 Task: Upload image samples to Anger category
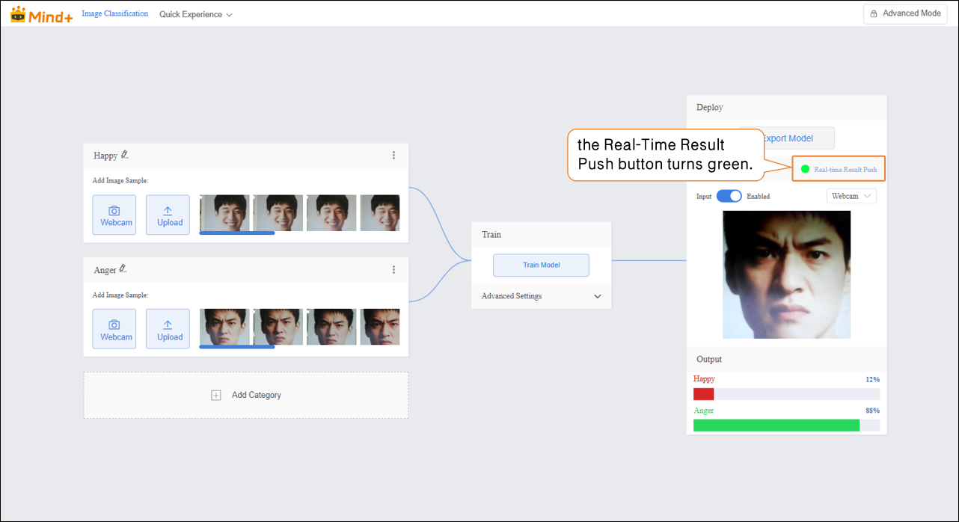click(168, 329)
